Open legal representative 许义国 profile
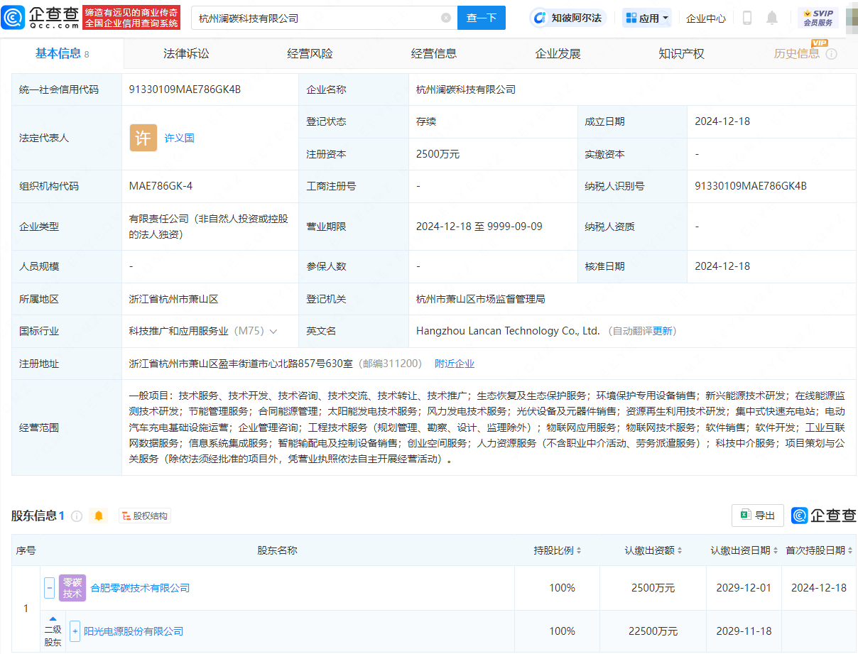 pyautogui.click(x=180, y=138)
